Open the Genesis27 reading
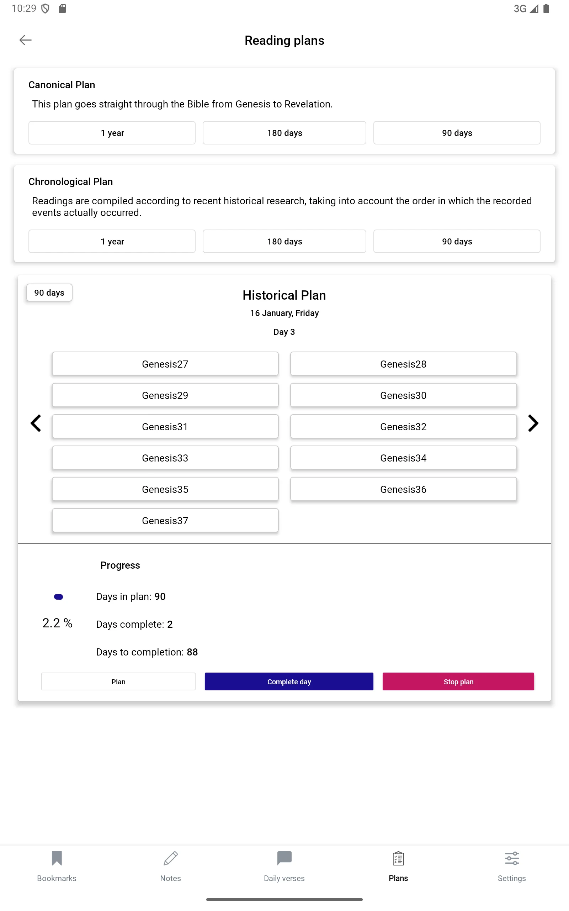569x911 pixels. click(x=165, y=364)
